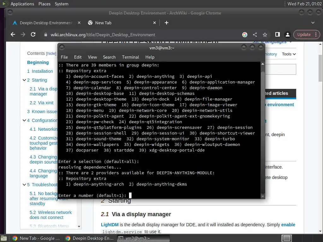Image resolution: width=323 pixels, height=242 pixels.
Task: Open the tab search dropdown chevron
Action: 313,23
